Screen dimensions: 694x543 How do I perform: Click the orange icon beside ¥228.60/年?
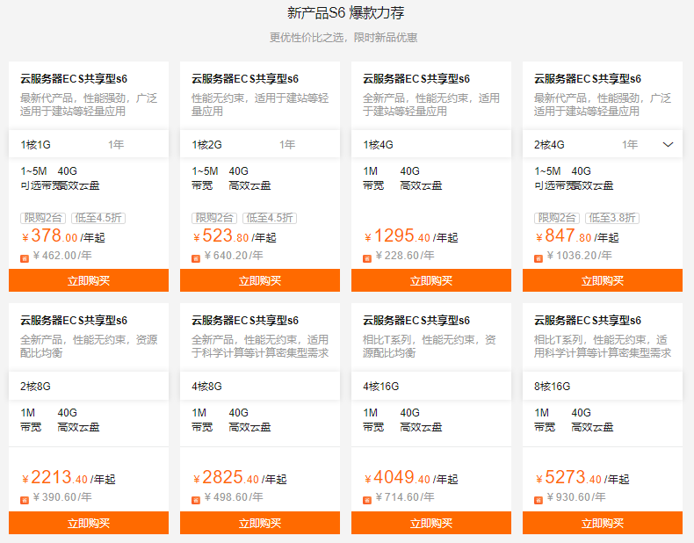367,258
